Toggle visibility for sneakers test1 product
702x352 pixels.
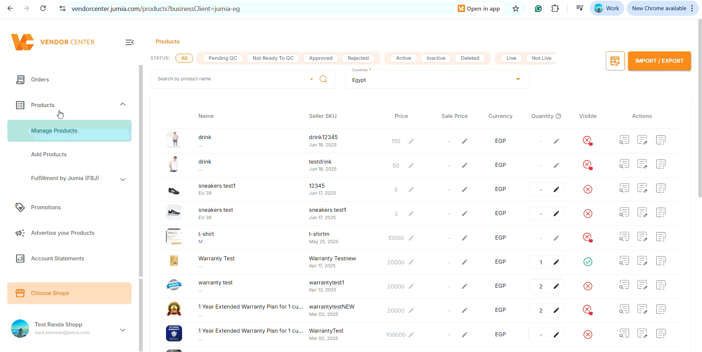pos(588,189)
